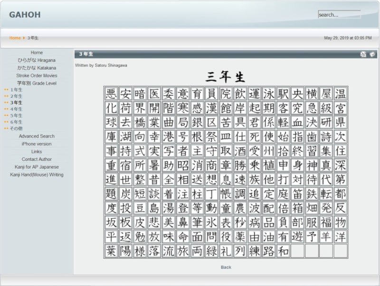Click the GAHOH site title
Viewport: 380px width, 286px height.
[x=25, y=15]
